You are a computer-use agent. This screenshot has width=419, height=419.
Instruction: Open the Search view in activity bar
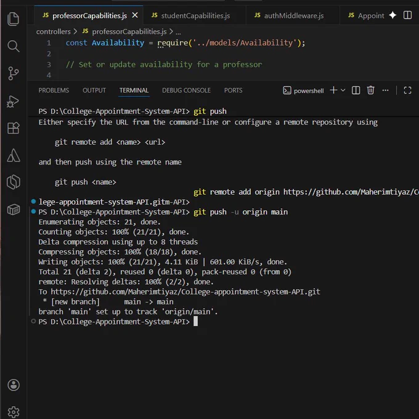(x=14, y=46)
